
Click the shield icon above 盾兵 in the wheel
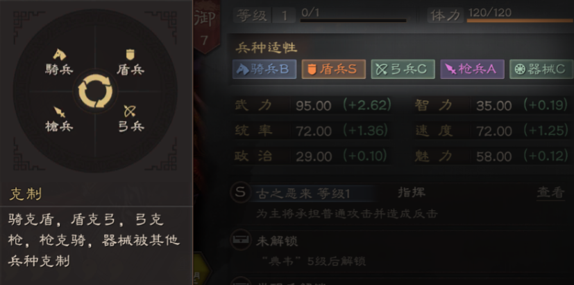(x=130, y=55)
